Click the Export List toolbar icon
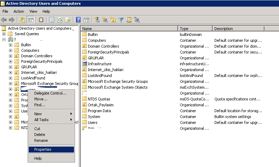The width and height of the screenshot is (279, 167). pos(68,20)
